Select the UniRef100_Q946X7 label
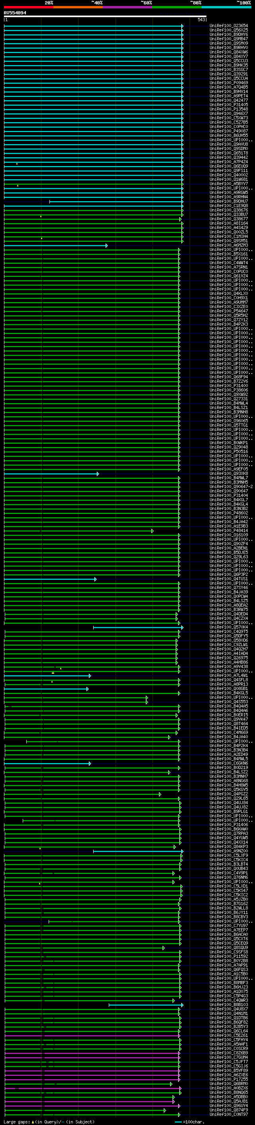Screen dimensions: 255x1125 [x=228, y=114]
